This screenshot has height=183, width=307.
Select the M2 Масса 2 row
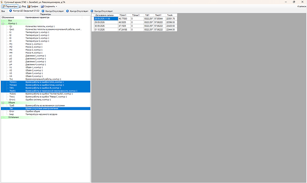[45, 47]
